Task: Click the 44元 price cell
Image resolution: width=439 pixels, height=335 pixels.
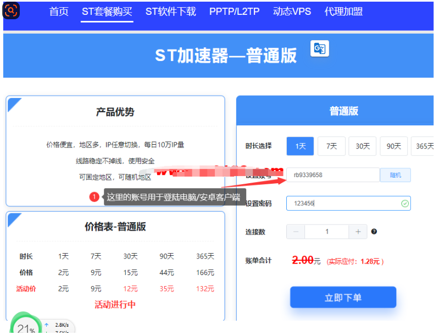Action: pyautogui.click(x=167, y=272)
